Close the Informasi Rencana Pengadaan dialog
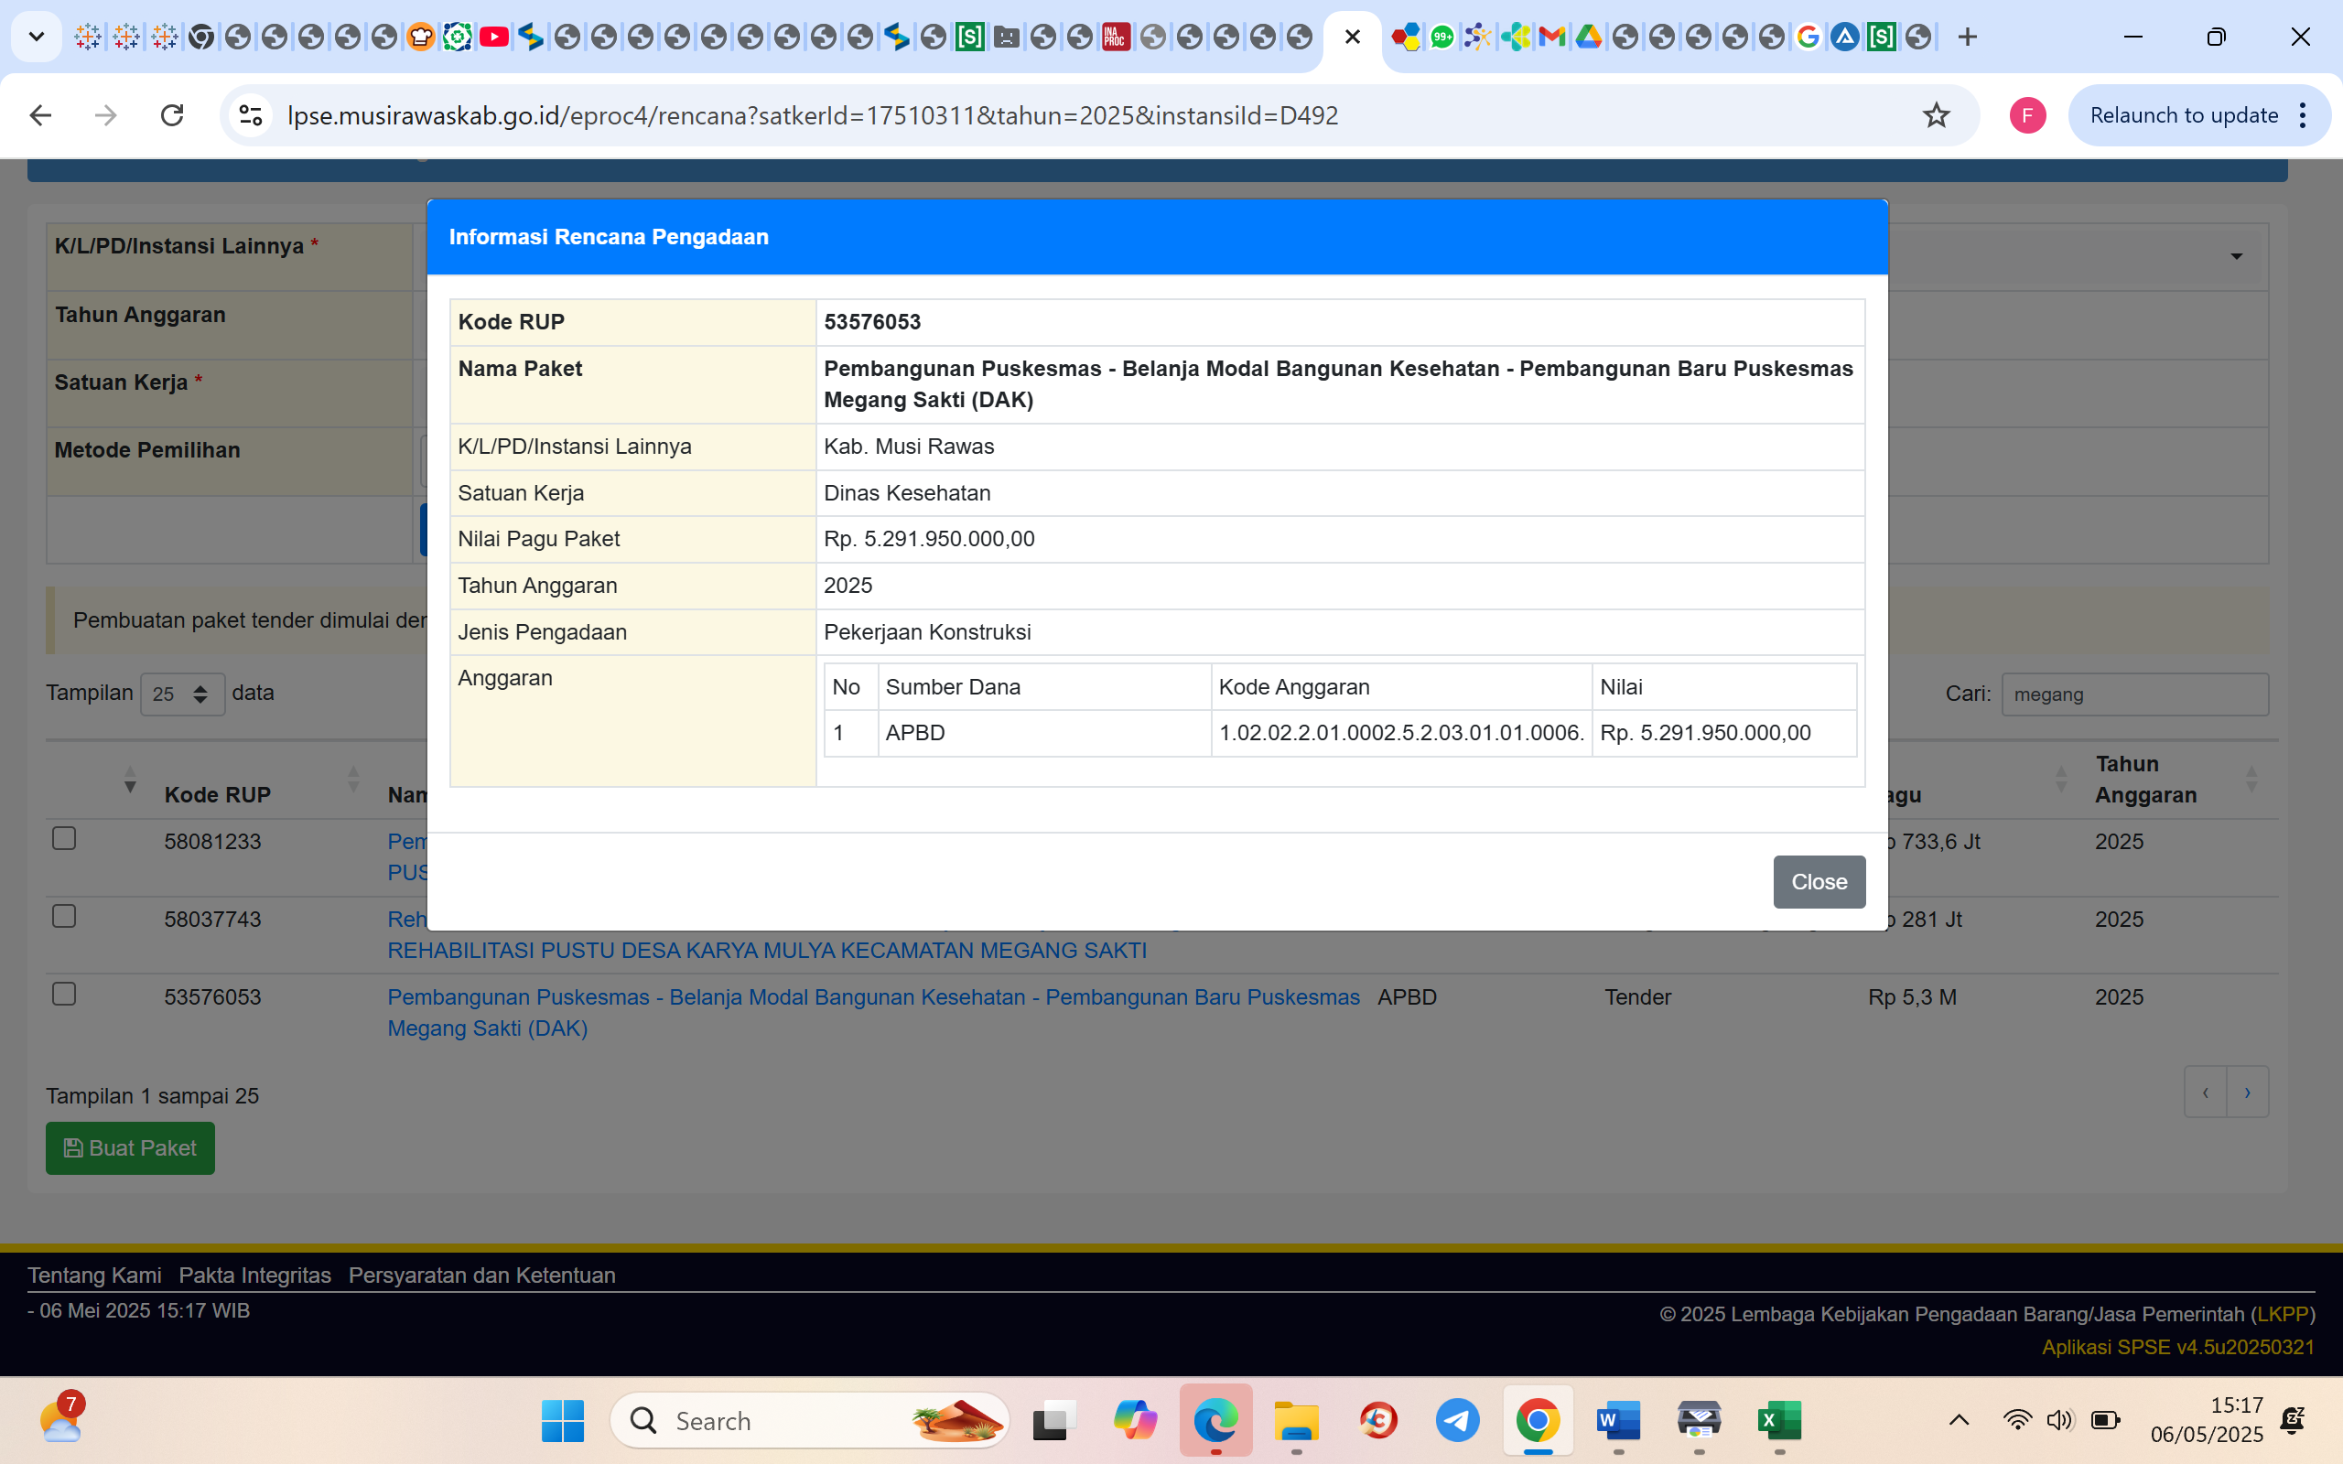This screenshot has height=1464, width=2343. [1819, 881]
